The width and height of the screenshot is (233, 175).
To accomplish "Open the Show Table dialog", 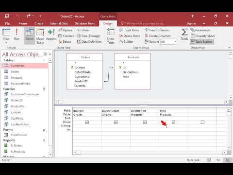I will pyautogui.click(x=111, y=36).
